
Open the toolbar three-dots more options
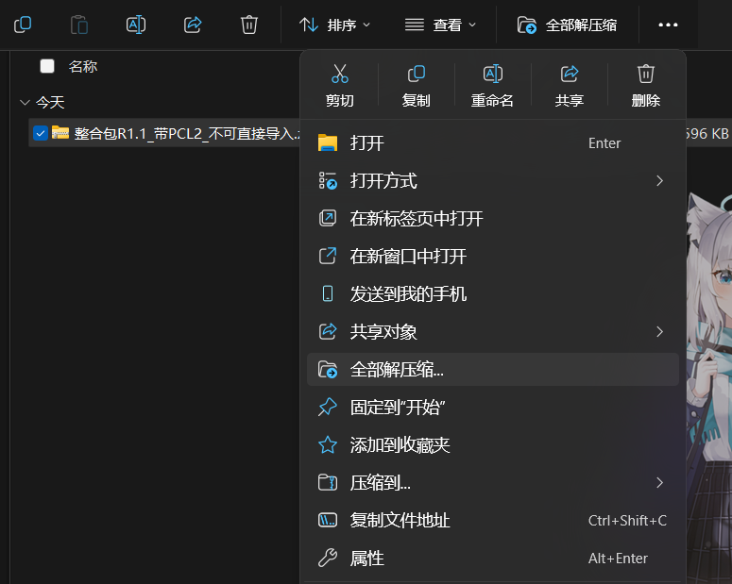(669, 25)
